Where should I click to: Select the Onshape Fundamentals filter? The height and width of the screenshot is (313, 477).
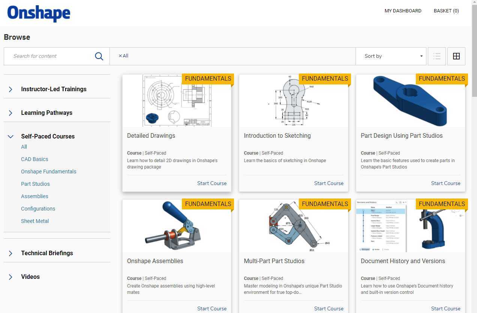coord(48,172)
